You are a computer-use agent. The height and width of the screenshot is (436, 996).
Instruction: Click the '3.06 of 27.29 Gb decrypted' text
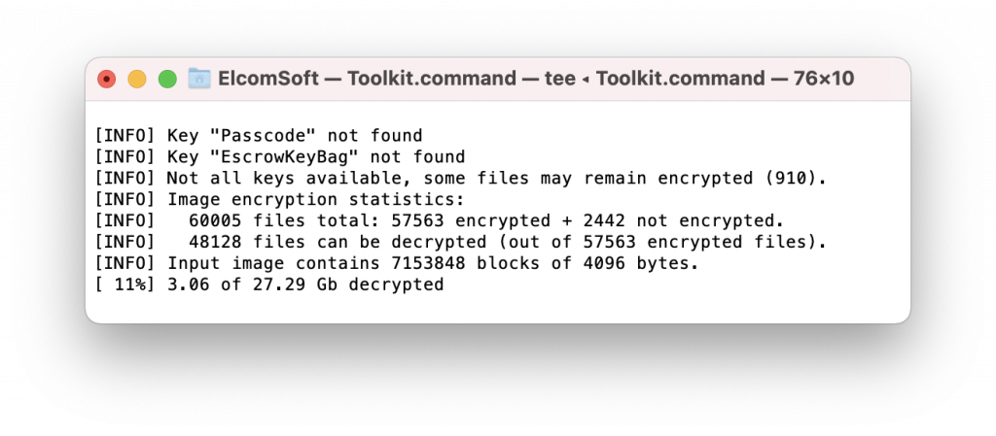pos(304,285)
